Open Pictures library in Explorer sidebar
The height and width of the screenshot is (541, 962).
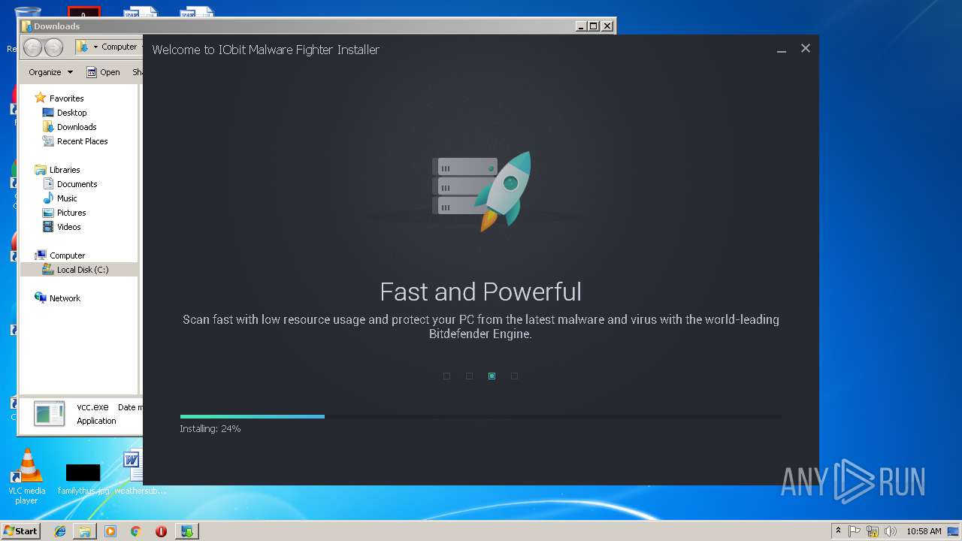point(71,213)
